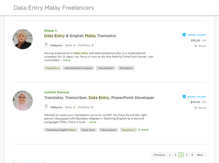
Task: Open Midah T.'s profile photo
Action: pyautogui.click(x=23, y=39)
